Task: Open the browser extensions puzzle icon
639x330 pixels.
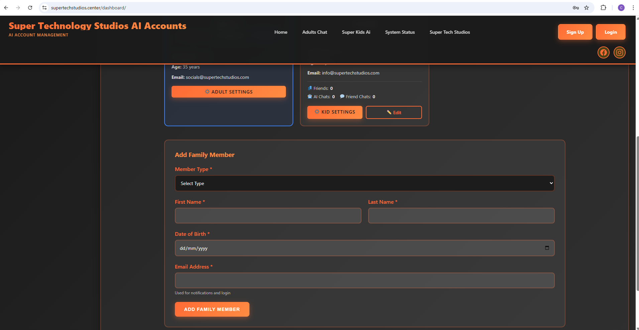Action: pyautogui.click(x=604, y=8)
